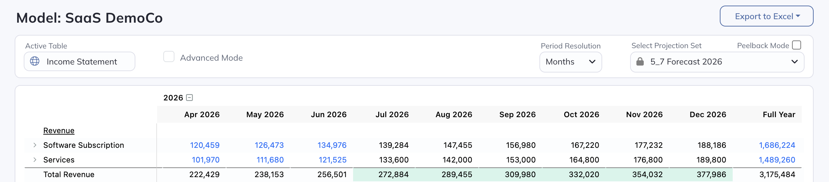829x182 pixels.
Task: Select the May 2026 column header
Action: [265, 114]
